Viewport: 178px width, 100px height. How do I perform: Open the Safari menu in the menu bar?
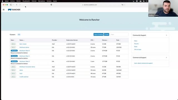tap(7, 1)
